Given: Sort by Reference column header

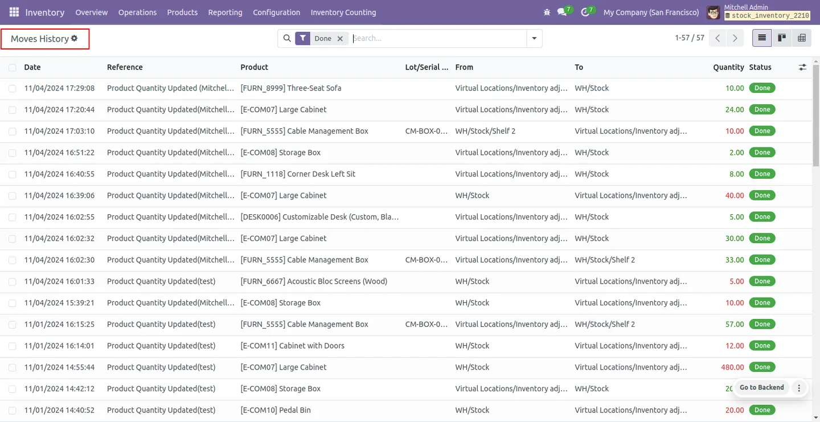Looking at the screenshot, I should tap(125, 67).
